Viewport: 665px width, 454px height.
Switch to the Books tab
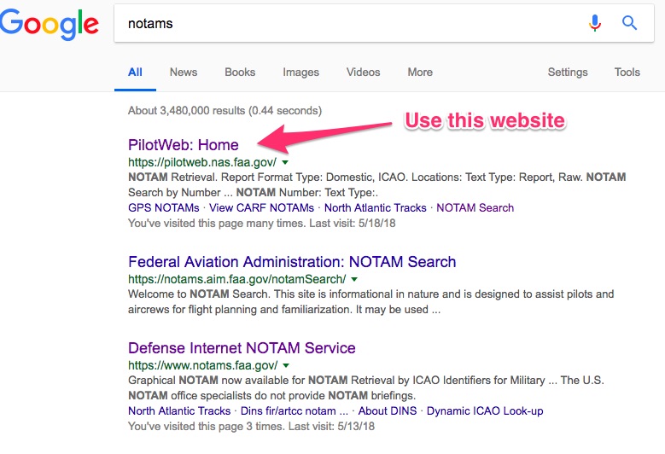(x=240, y=72)
